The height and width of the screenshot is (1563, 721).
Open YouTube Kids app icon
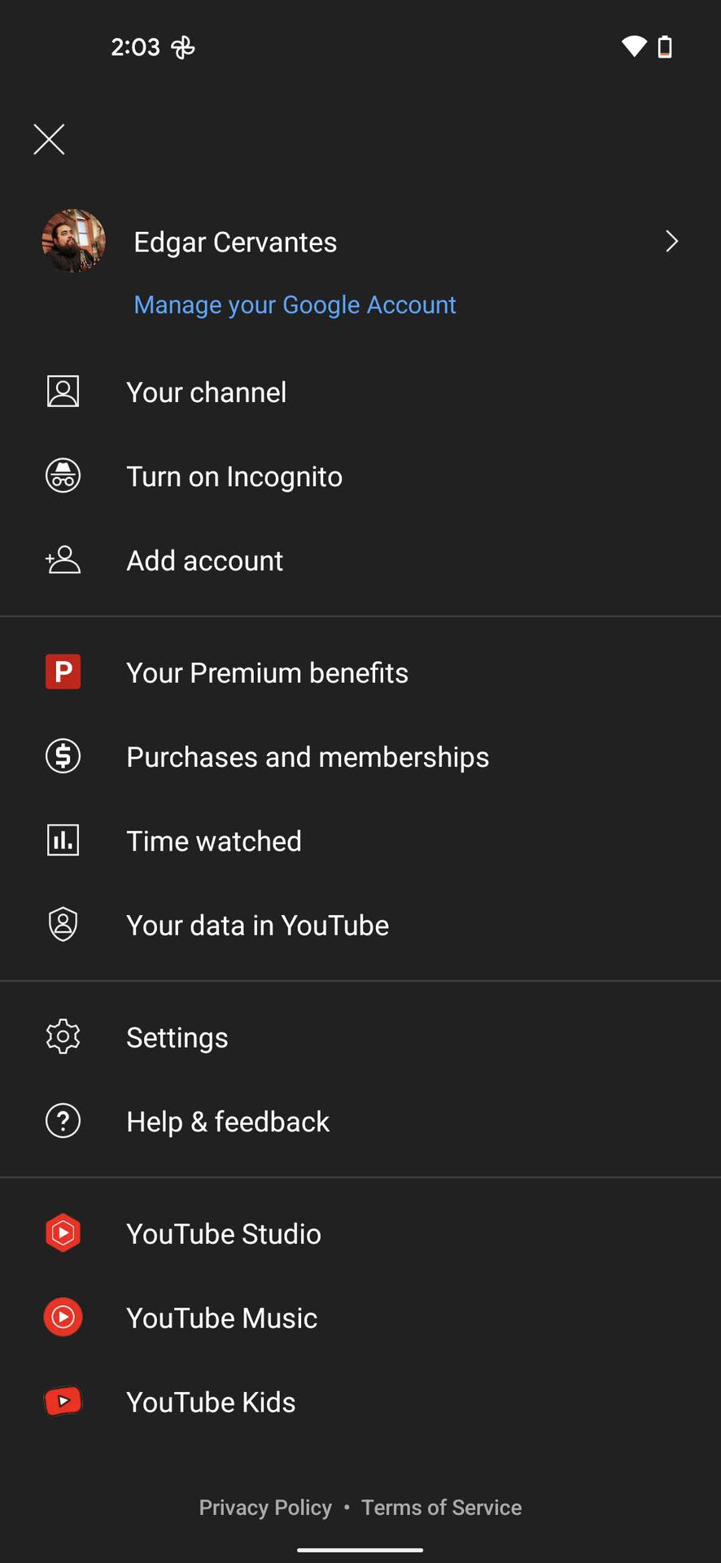coord(63,1401)
